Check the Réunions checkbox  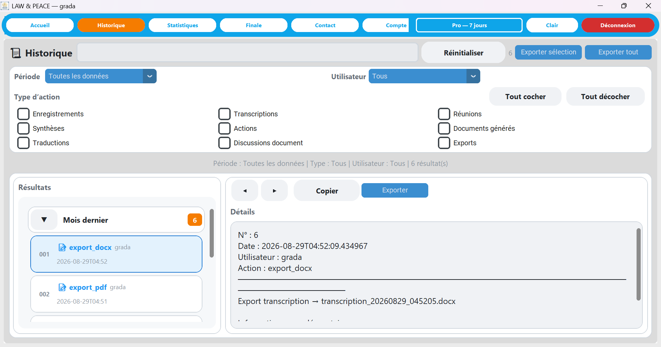444,114
